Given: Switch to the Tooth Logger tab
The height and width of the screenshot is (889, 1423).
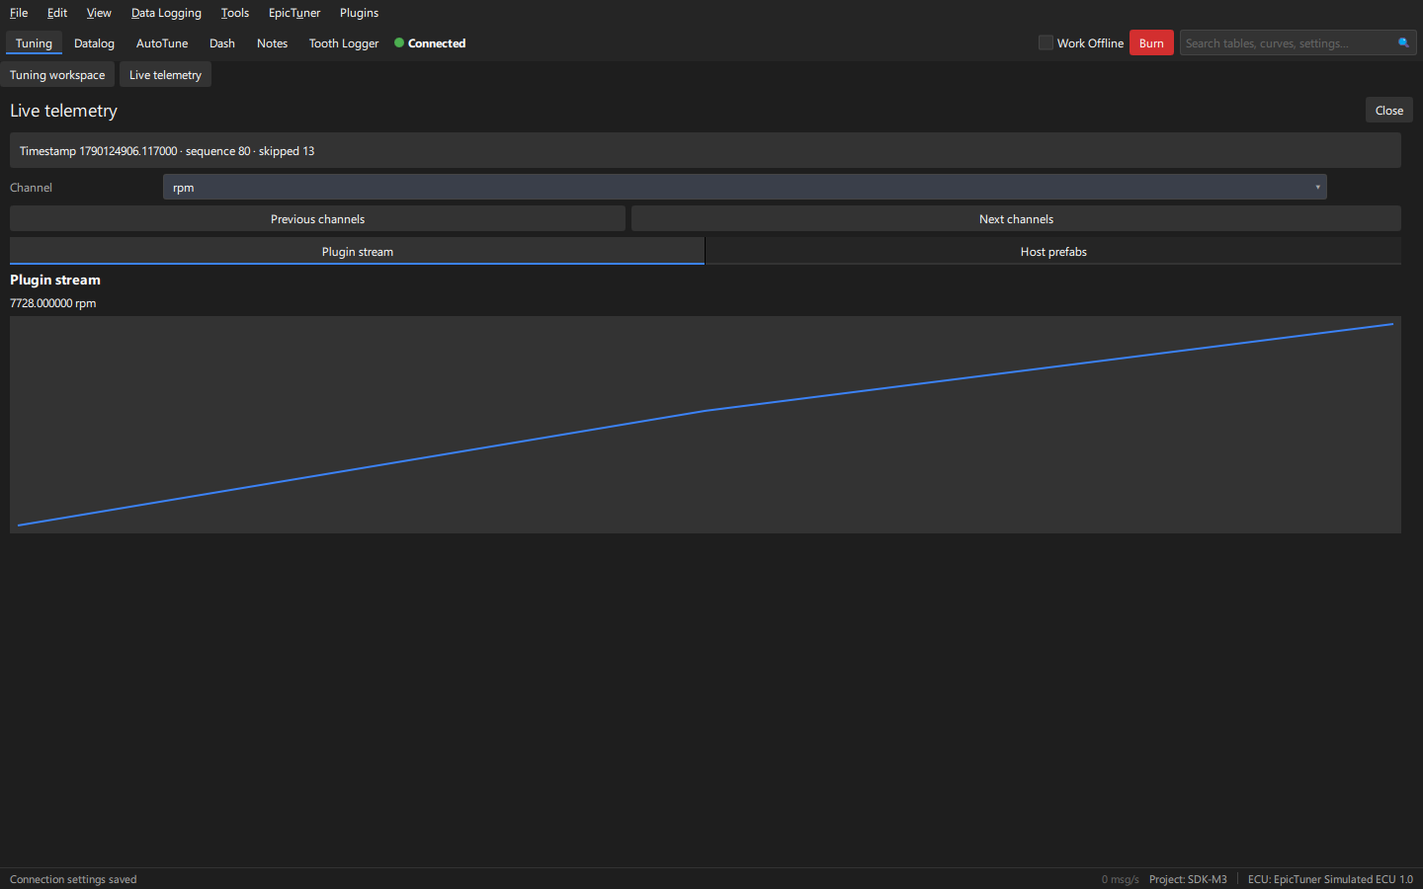Looking at the screenshot, I should coord(344,43).
